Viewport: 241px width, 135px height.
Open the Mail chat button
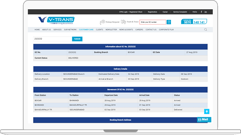click(x=204, y=120)
